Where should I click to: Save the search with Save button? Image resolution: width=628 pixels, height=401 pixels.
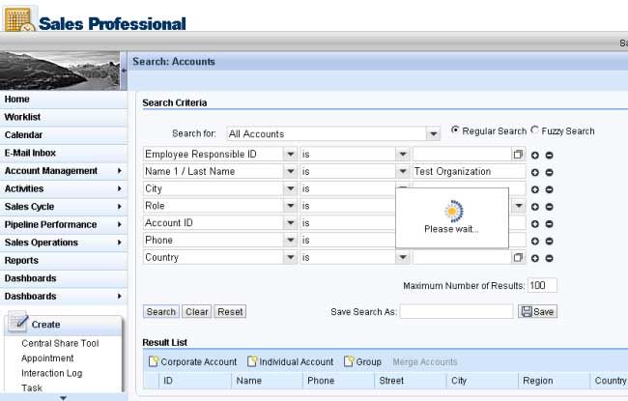(537, 312)
